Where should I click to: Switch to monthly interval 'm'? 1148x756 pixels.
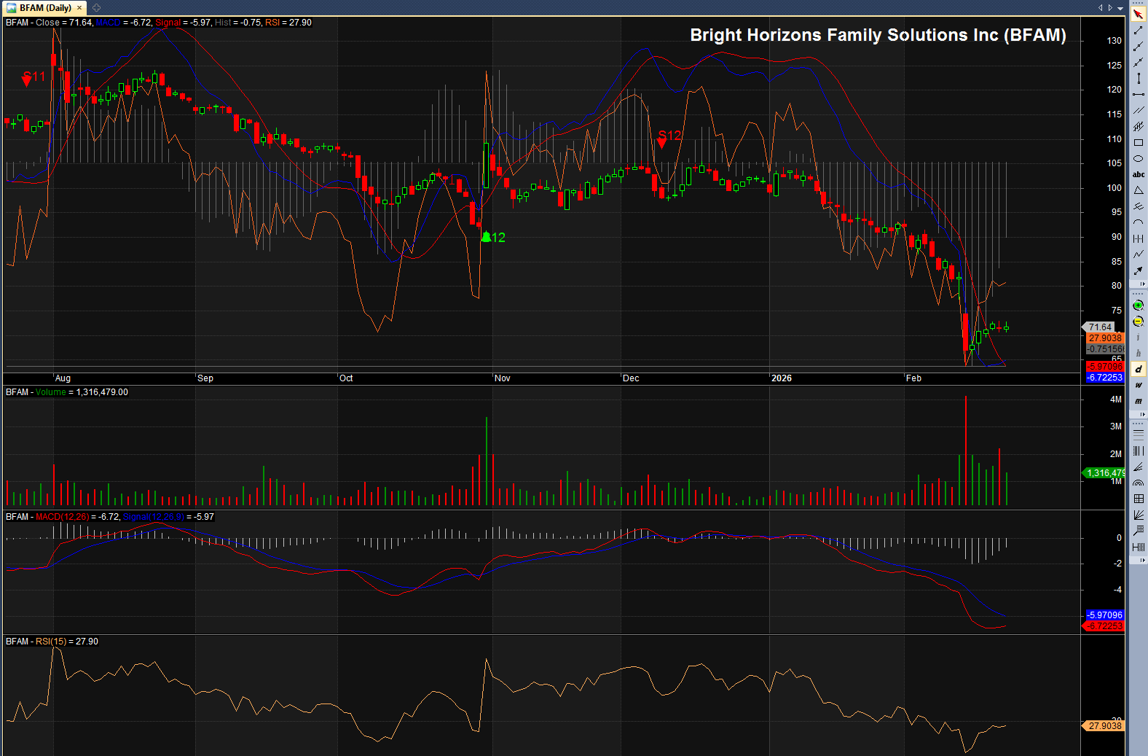pos(1138,402)
